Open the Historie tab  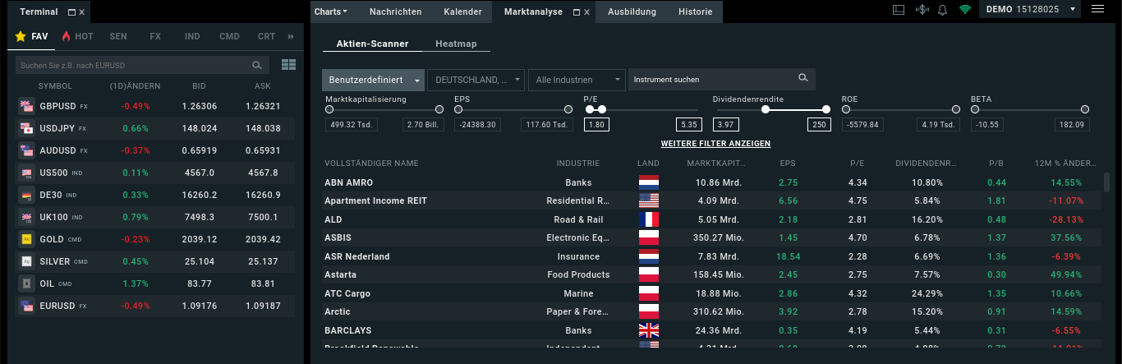tap(696, 12)
